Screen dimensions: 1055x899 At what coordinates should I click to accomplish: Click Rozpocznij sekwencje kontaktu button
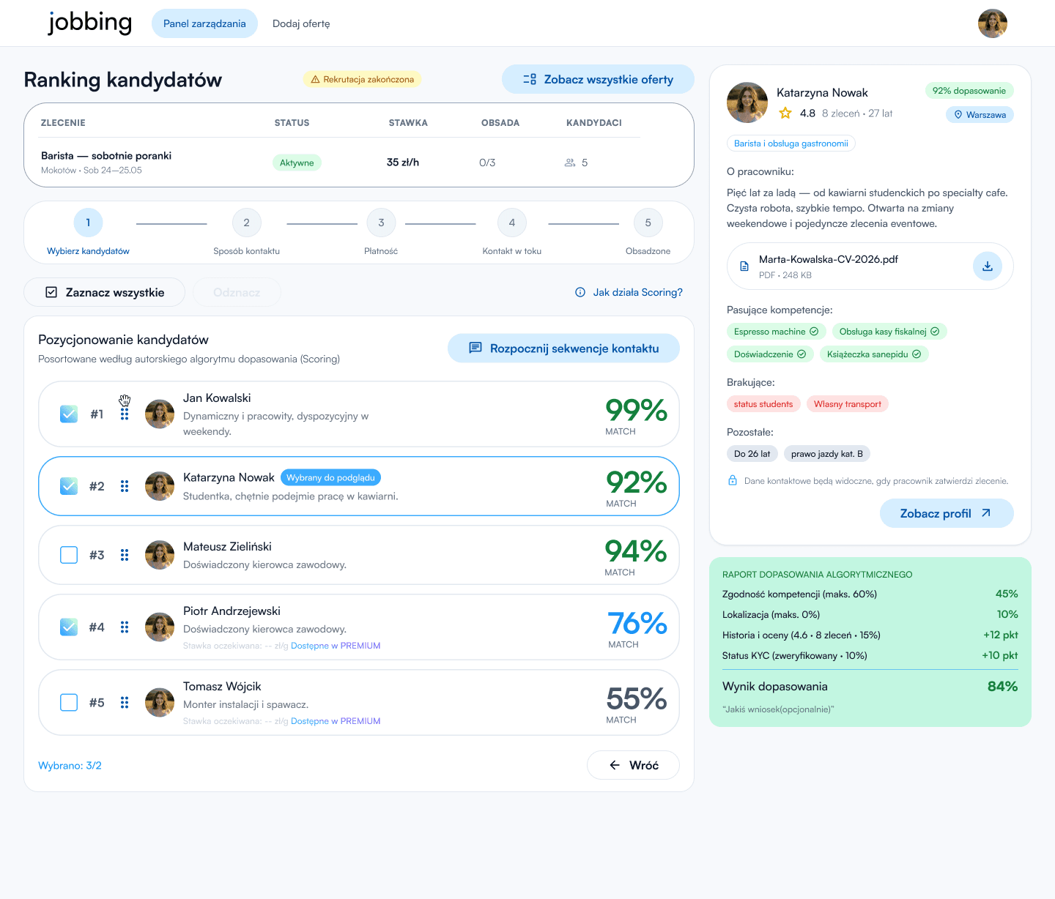pos(563,348)
